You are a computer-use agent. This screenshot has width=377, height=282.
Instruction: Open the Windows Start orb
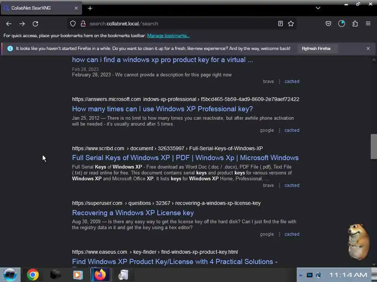10,275
